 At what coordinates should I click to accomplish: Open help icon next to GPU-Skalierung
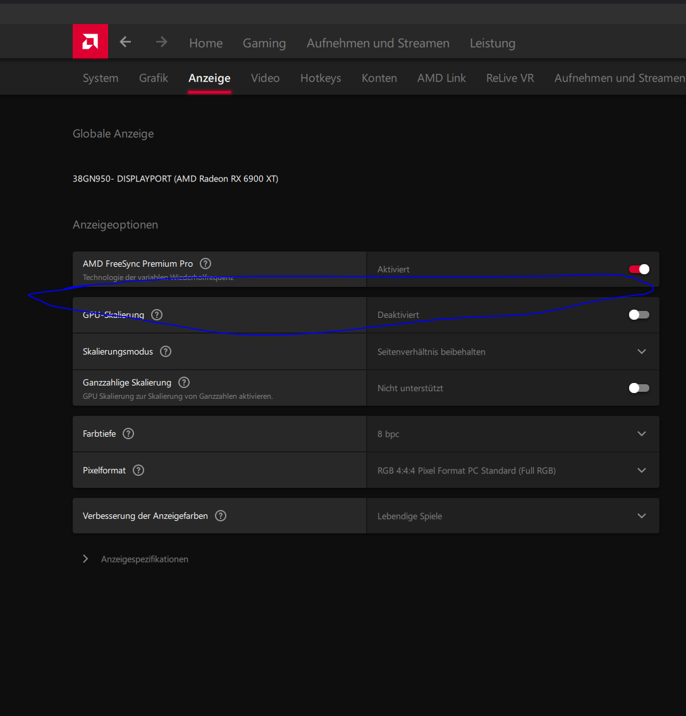(x=157, y=315)
